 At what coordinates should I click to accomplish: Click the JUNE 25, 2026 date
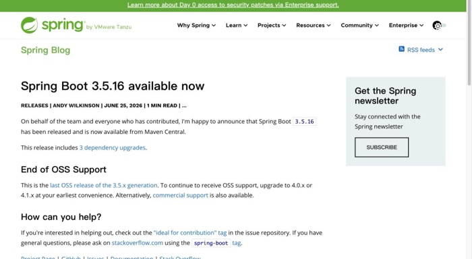(123, 106)
